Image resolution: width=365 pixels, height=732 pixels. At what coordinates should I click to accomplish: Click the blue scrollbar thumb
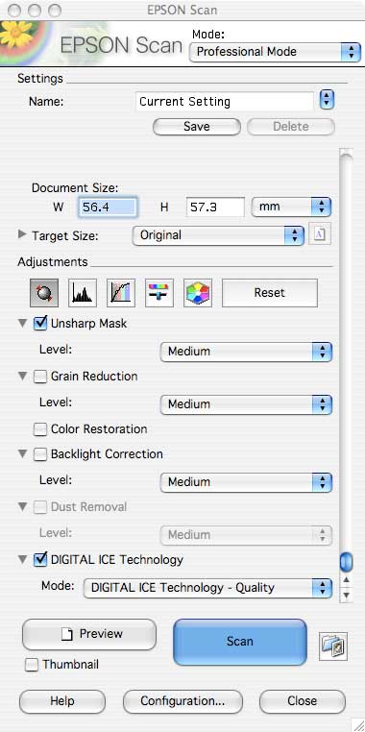coord(346,562)
